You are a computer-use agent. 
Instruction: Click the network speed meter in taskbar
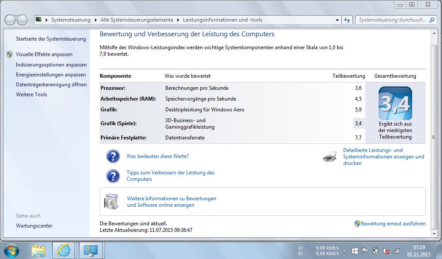coord(319,250)
